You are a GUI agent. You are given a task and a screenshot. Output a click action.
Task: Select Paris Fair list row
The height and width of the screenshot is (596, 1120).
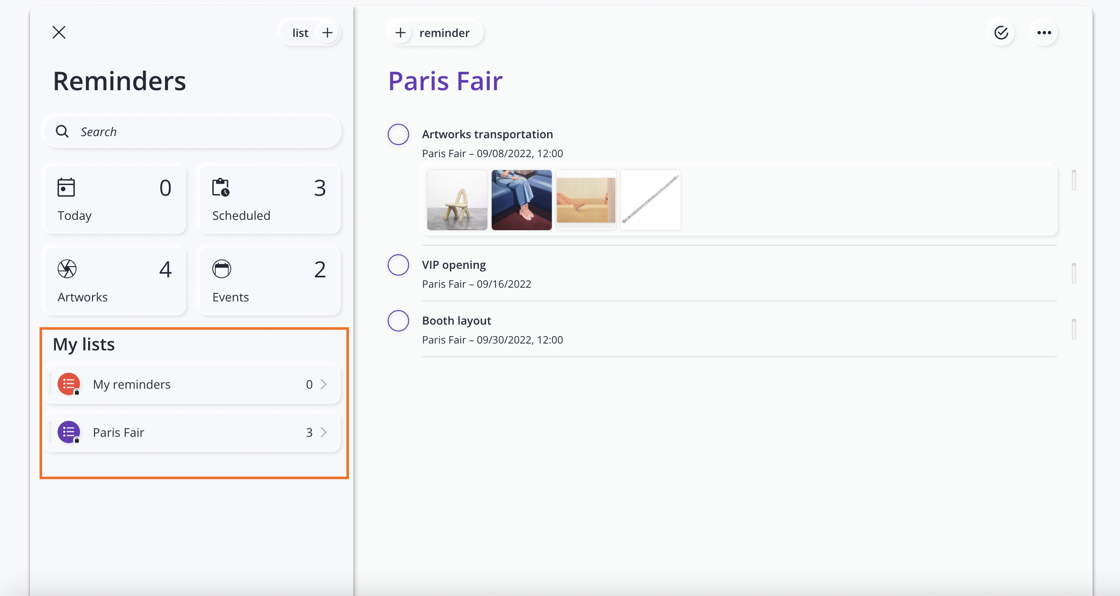[192, 432]
